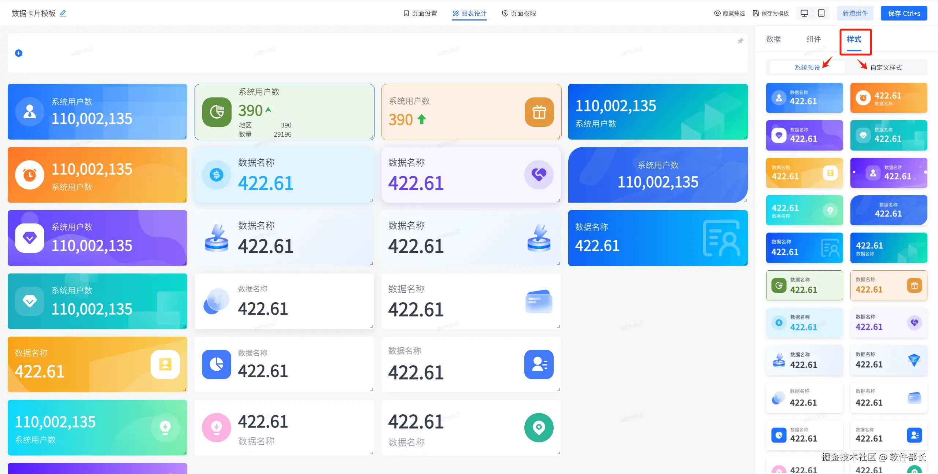This screenshot has width=938, height=474.
Task: Click the 新增组件 button
Action: [x=855, y=13]
